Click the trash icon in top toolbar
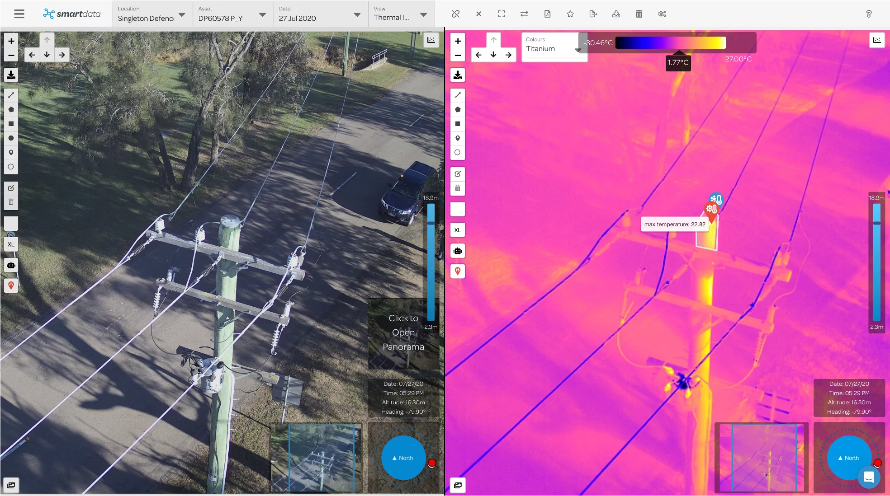 (639, 14)
